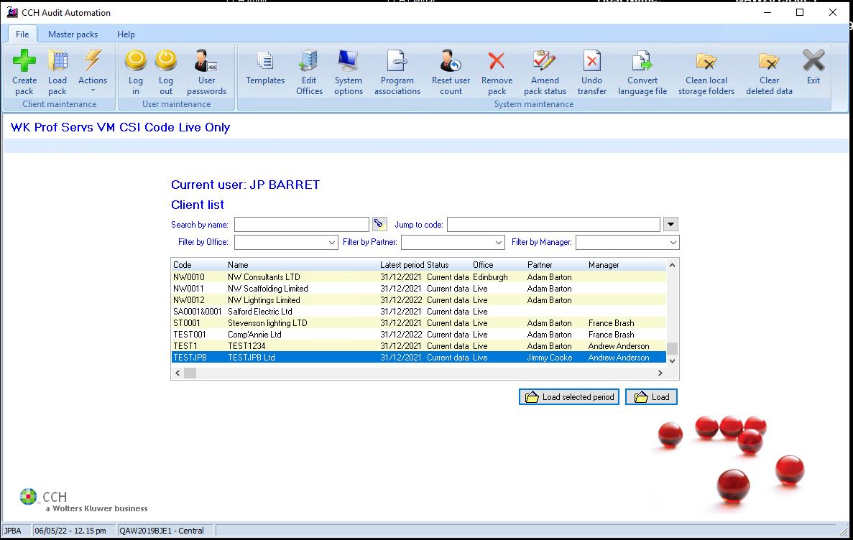Open Amend pack status
Screen dimensions: 853x540
click(x=545, y=72)
